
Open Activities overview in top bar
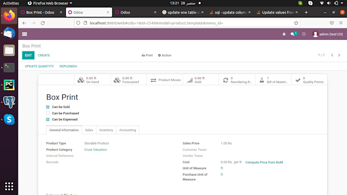[11, 4]
